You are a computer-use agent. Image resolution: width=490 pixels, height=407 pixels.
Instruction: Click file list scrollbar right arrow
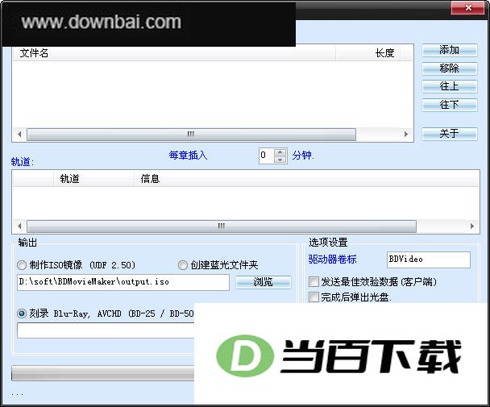406,135
